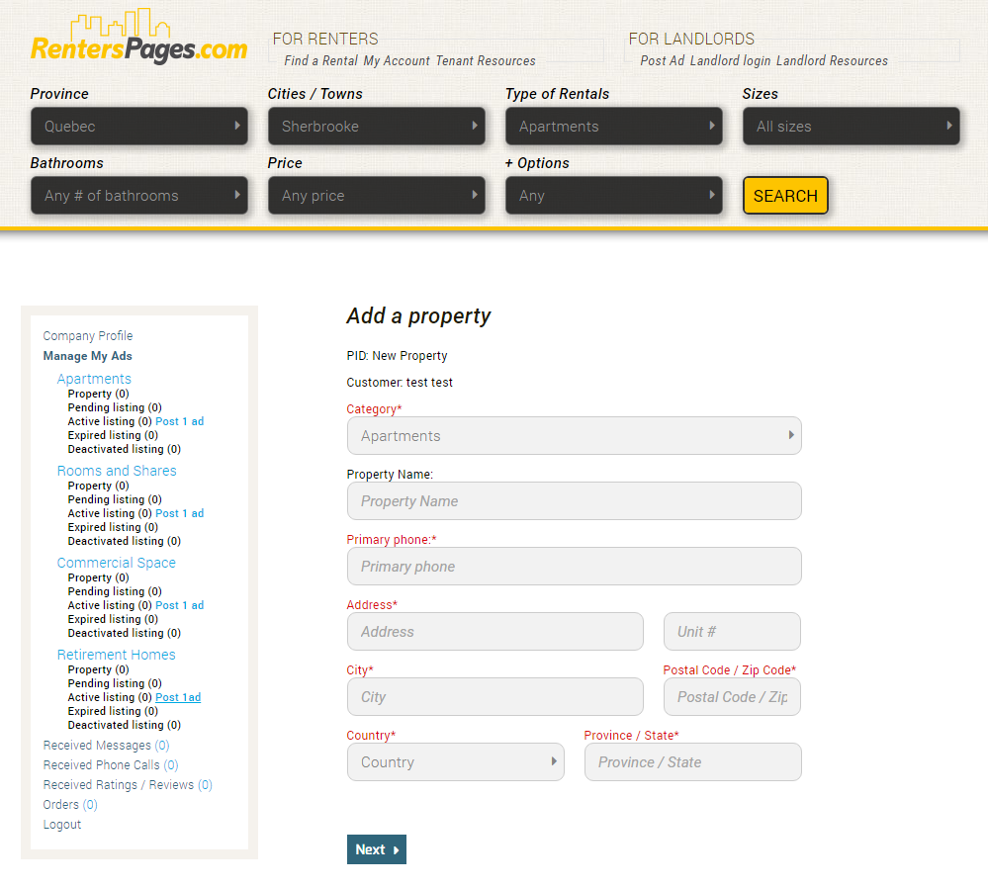Click Pending listing (0) under Retirement Homes

[115, 683]
